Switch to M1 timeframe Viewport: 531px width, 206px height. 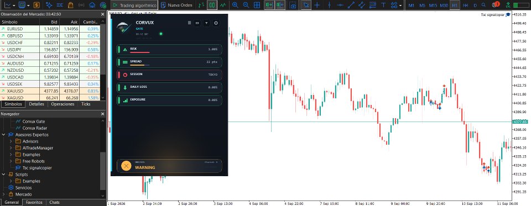pyautogui.click(x=411, y=5)
